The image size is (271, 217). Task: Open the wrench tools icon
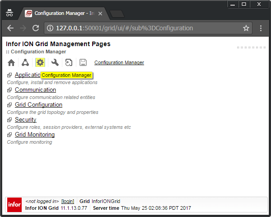click(55, 63)
